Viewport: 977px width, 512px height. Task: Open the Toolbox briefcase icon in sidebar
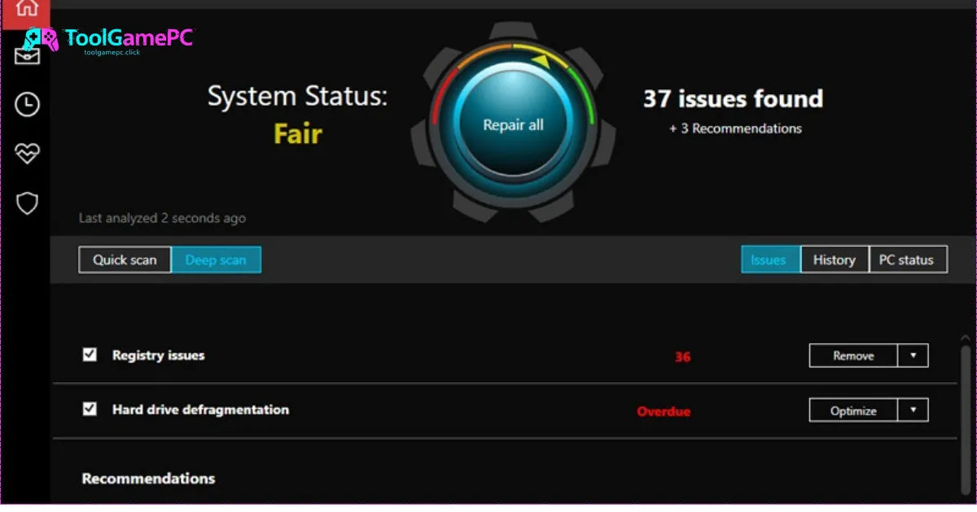click(x=27, y=56)
